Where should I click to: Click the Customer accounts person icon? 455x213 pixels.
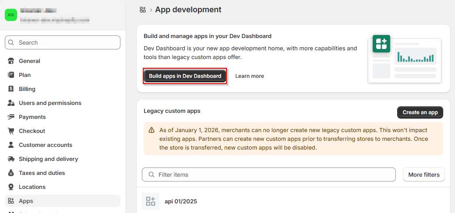pos(11,145)
